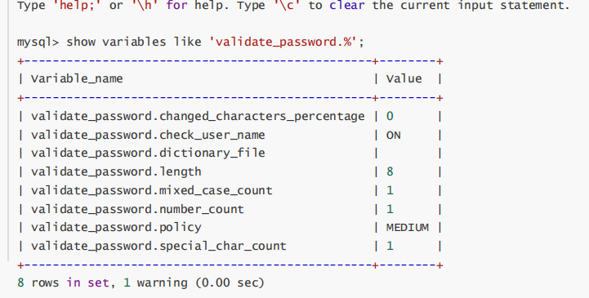Select the Value column header
Image resolution: width=589 pixels, height=298 pixels.
pyautogui.click(x=404, y=79)
